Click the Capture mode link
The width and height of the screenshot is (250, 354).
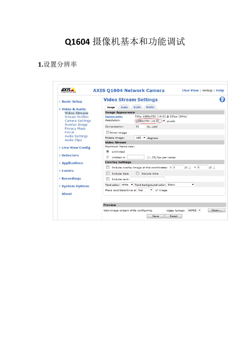[x=114, y=116]
